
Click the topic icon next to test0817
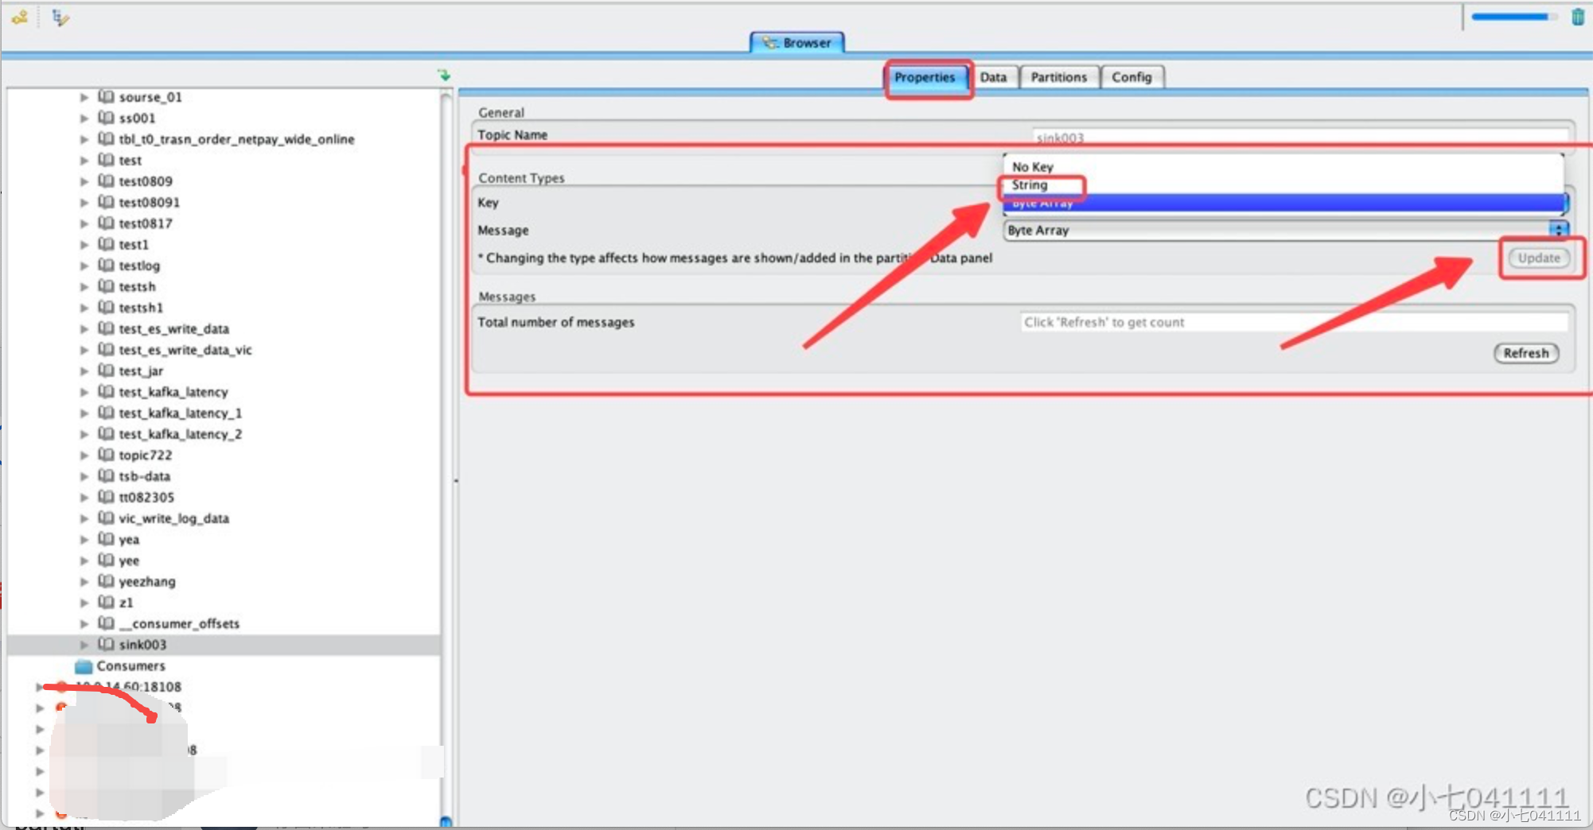click(106, 223)
